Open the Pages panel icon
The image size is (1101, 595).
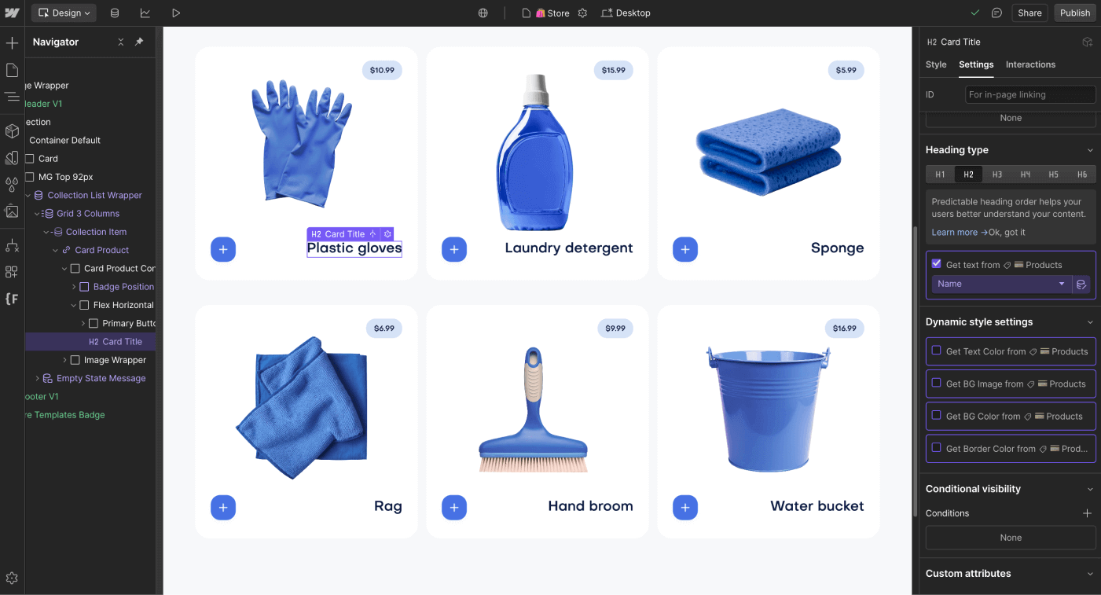(x=12, y=70)
